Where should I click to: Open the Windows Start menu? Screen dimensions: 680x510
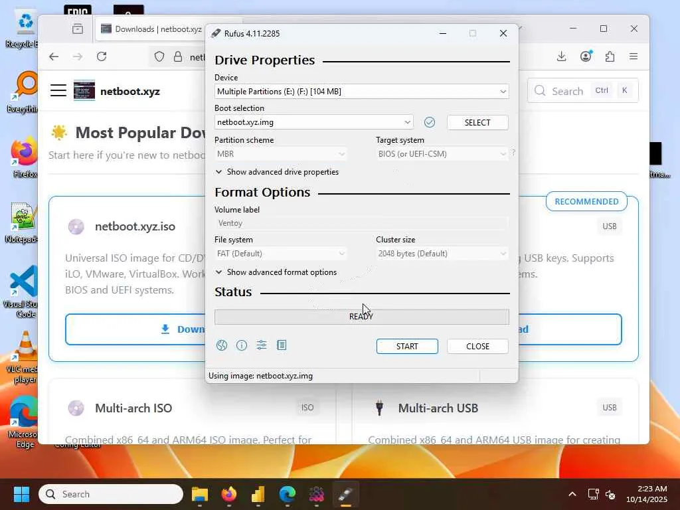click(21, 494)
